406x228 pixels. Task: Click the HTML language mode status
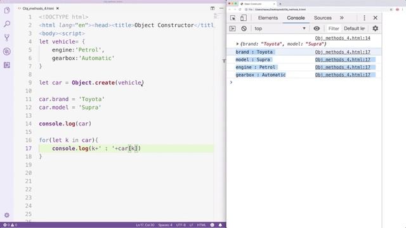click(x=202, y=225)
